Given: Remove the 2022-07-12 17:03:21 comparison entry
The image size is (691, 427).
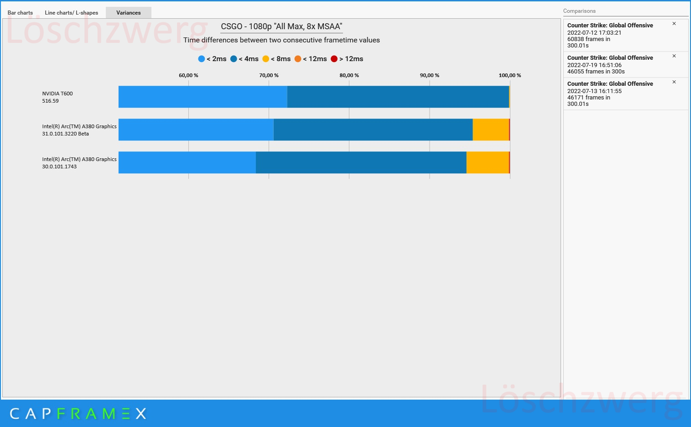Looking at the screenshot, I should [674, 24].
